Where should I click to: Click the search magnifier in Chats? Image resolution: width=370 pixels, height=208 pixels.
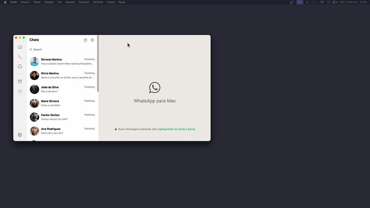[x=31, y=49]
